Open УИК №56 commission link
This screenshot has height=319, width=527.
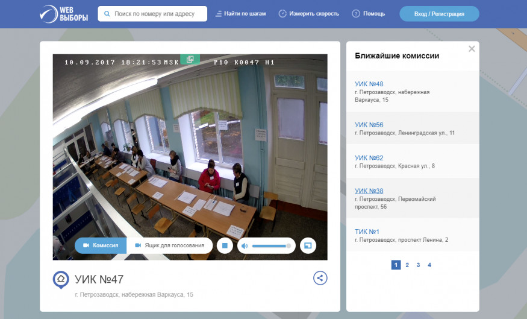[x=369, y=125]
